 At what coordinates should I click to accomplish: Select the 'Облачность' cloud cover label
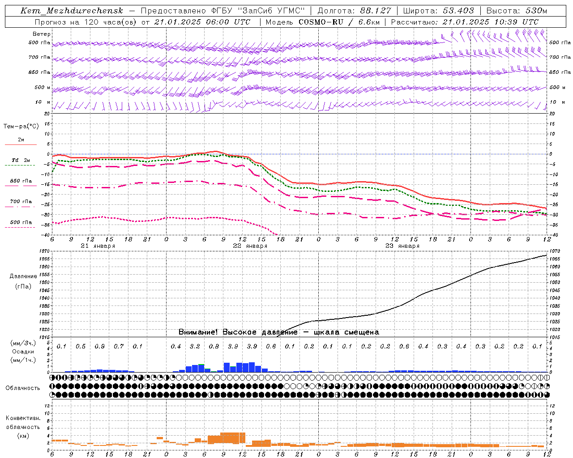point(23,388)
